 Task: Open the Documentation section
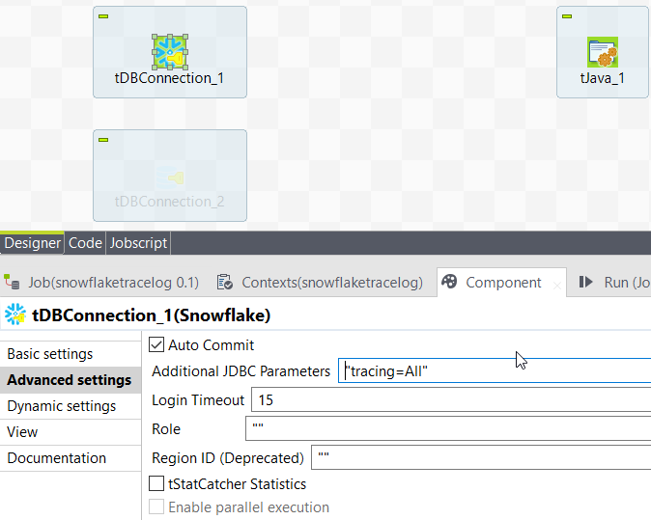[x=71, y=458]
